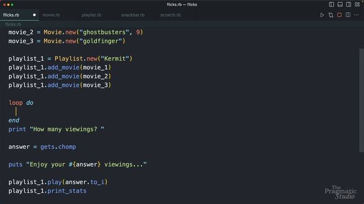364x204 pixels.
Task: Click the print_stats method call
Action: point(67,191)
